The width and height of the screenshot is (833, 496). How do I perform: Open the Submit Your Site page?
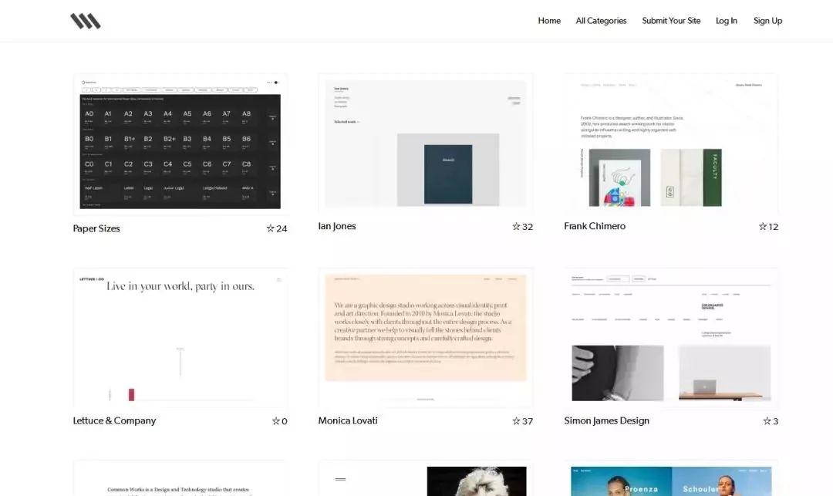pyautogui.click(x=672, y=21)
